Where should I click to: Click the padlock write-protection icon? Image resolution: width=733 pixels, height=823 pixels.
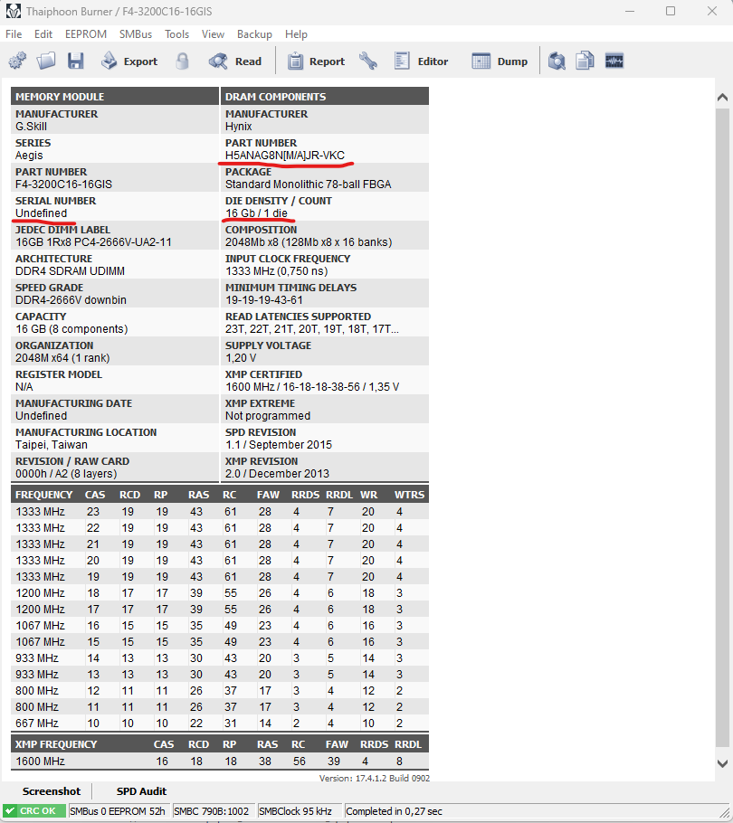(x=182, y=61)
